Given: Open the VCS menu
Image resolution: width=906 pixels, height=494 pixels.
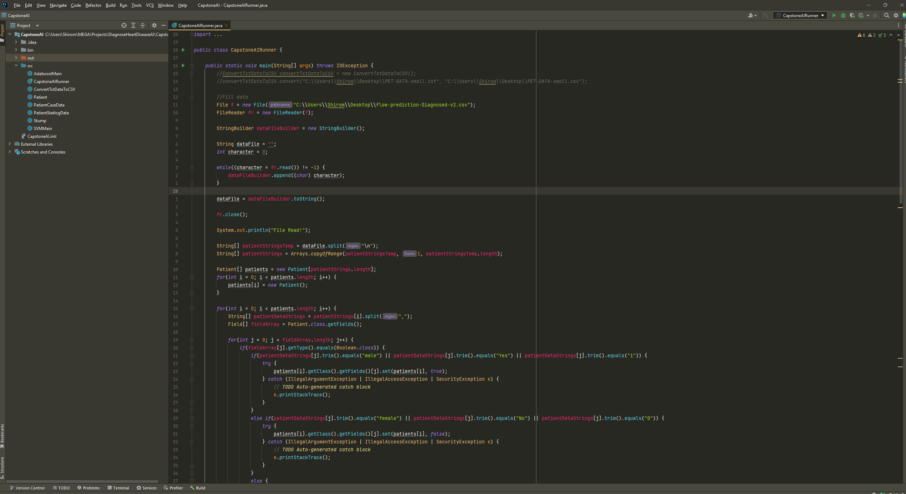Looking at the screenshot, I should [x=150, y=5].
